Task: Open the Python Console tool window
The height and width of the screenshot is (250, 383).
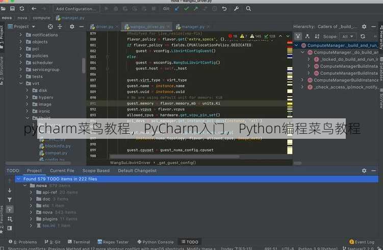Action: click(x=156, y=242)
